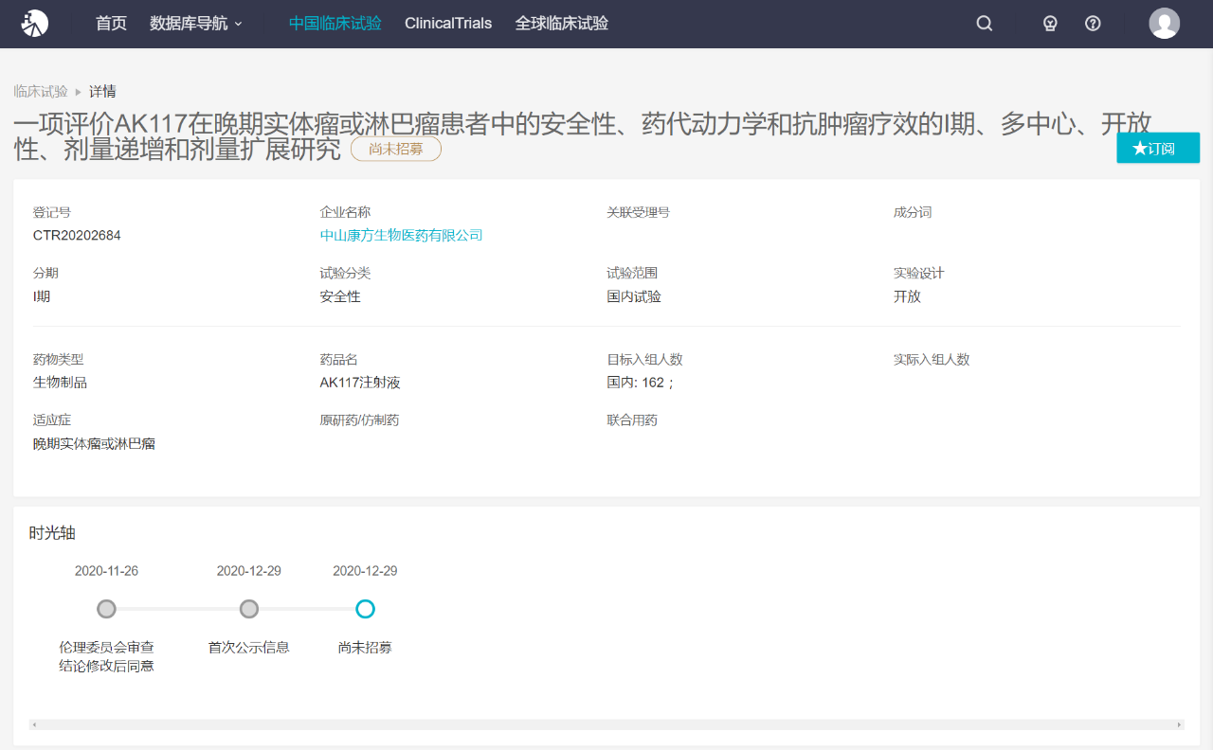Viewport: 1213px width, 750px height.
Task: Open 中山康方生物医药有限公司 company link
Action: [x=402, y=235]
